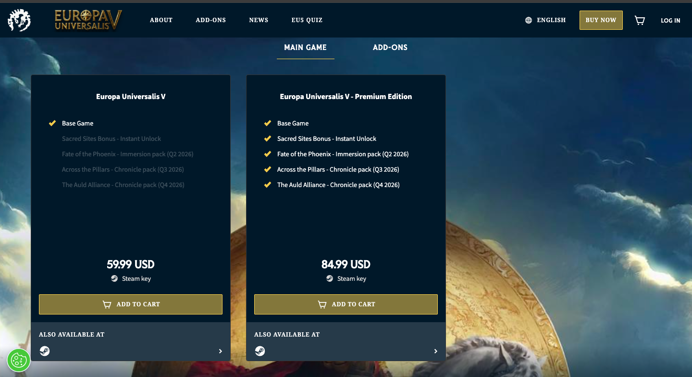
Task: Click the Steam key icon under 59.99 USD
Action: [x=114, y=278]
